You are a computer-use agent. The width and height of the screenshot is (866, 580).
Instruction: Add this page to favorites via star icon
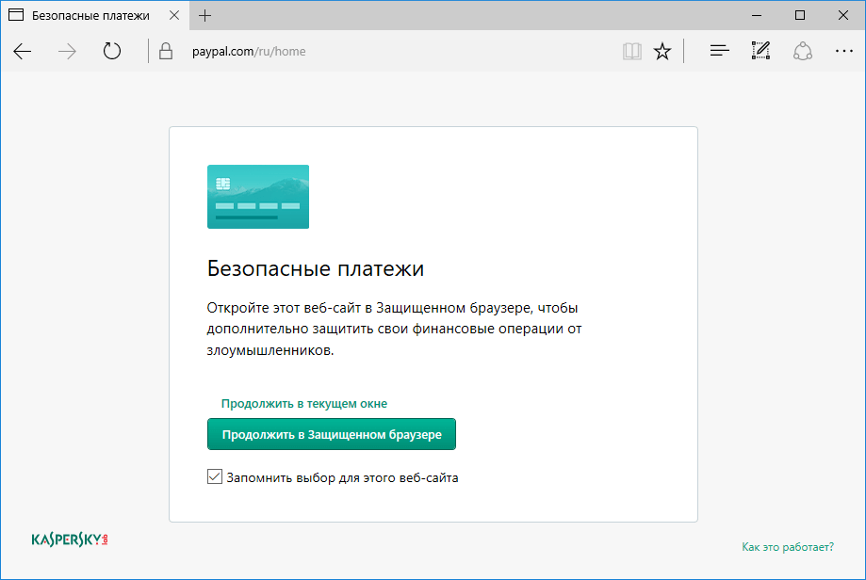662,51
